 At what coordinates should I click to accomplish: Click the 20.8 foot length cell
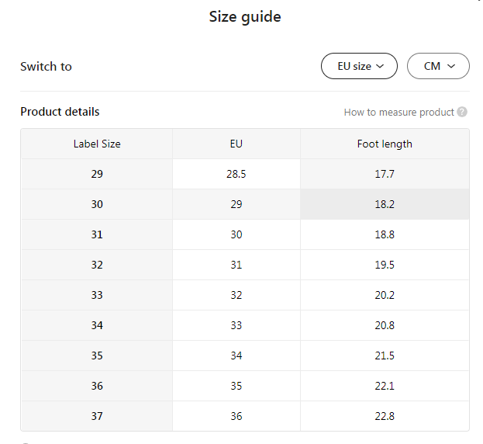point(385,325)
